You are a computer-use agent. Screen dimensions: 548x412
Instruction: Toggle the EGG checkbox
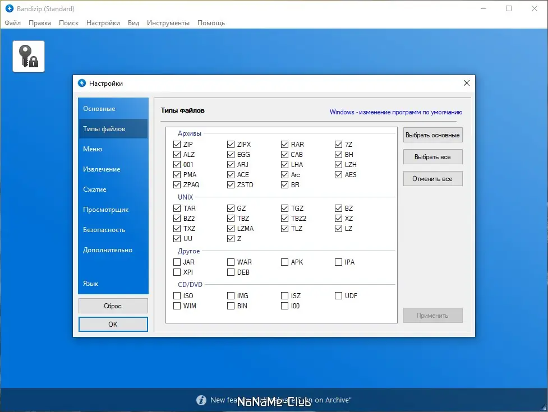pos(231,154)
